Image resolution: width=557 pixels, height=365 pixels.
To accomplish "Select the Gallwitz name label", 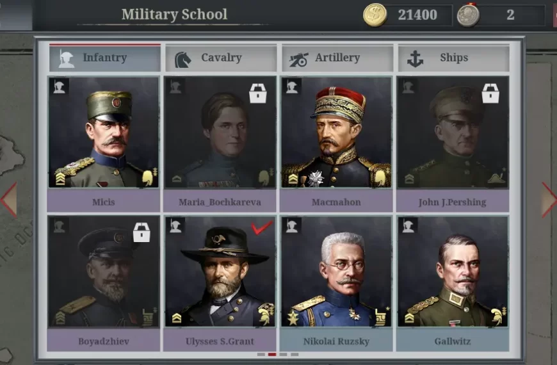I will pyautogui.click(x=453, y=341).
